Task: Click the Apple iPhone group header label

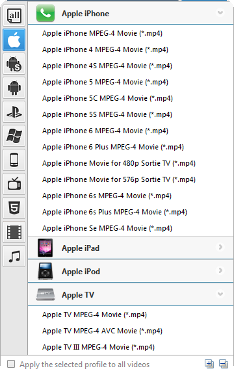Action: pyautogui.click(x=85, y=14)
